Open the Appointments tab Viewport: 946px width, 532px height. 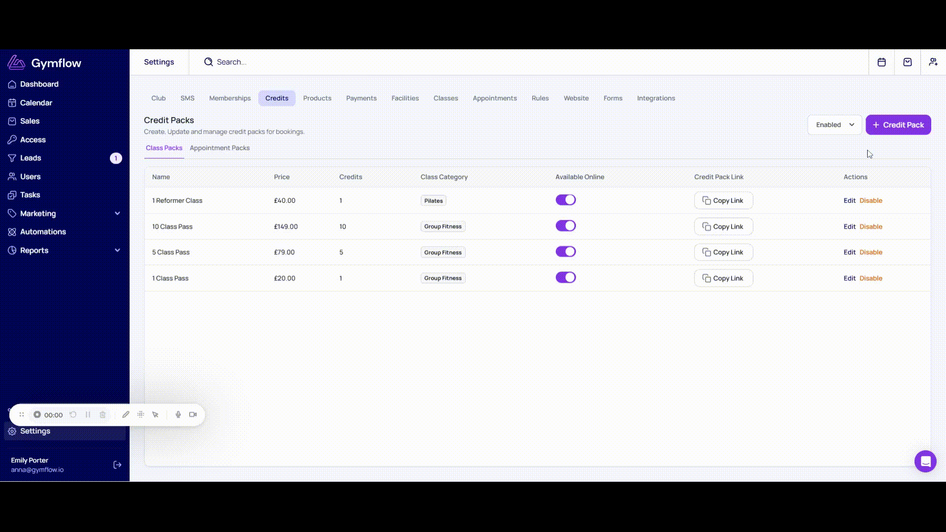tap(495, 99)
